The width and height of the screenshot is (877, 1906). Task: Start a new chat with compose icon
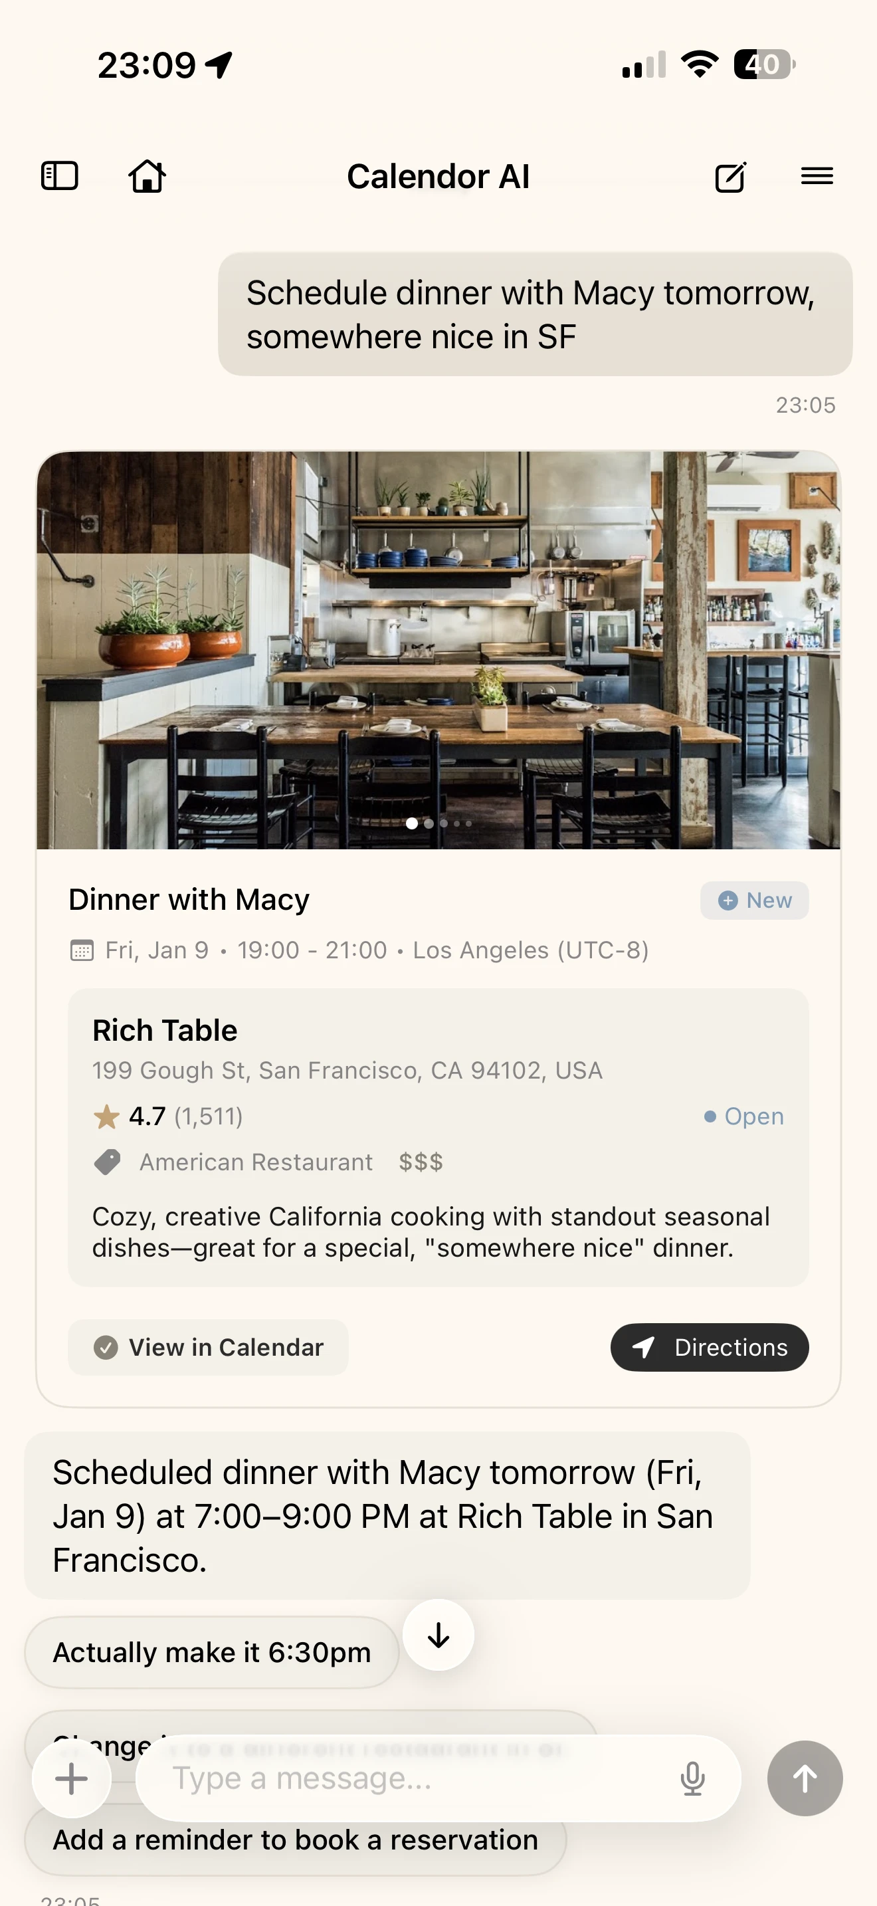point(731,177)
